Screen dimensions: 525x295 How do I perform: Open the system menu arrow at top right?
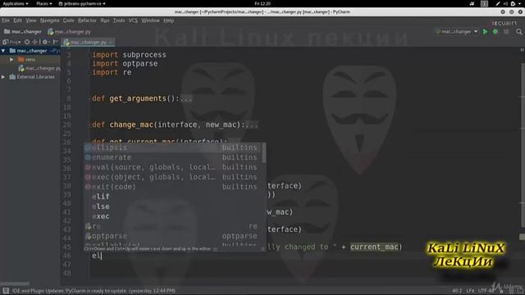[520, 3]
